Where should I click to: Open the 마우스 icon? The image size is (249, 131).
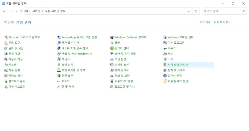165,48
